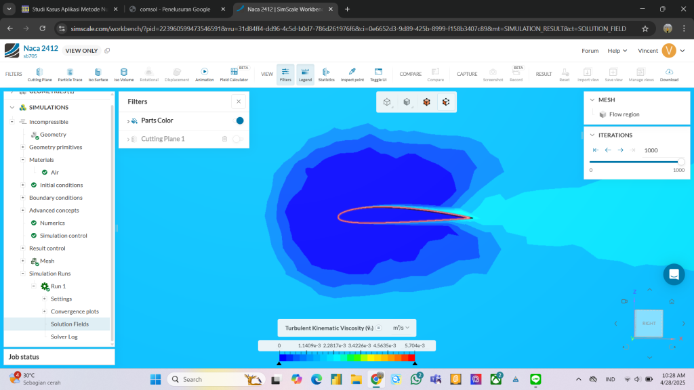Viewport: 694px width, 390px height.
Task: Activate the Inspect point tool
Action: pyautogui.click(x=352, y=74)
